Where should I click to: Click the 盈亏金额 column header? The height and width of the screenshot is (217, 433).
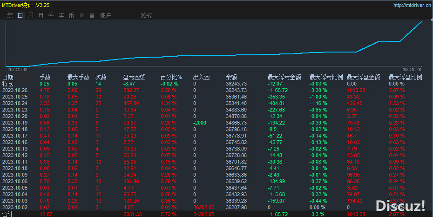(134, 77)
